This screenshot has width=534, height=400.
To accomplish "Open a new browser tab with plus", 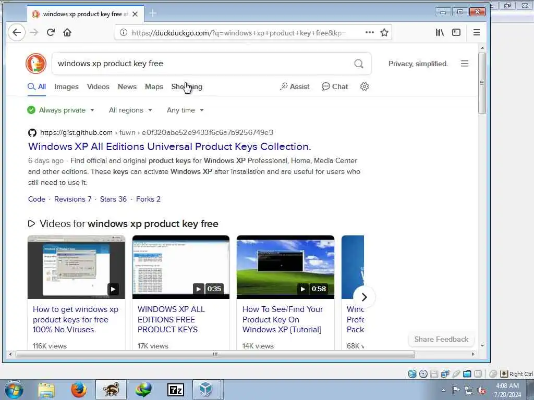I will point(153,14).
